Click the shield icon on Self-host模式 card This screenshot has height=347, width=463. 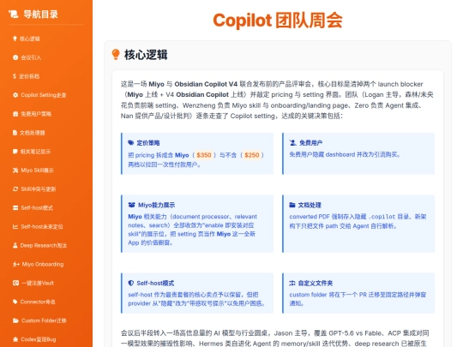point(131,283)
